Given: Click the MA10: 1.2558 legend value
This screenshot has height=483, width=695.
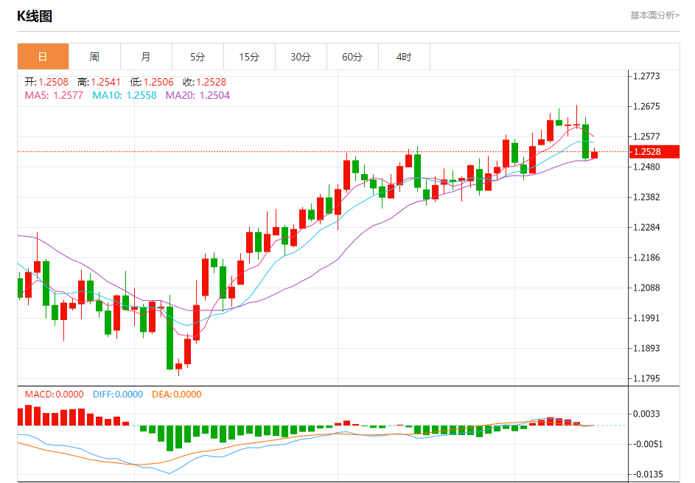Looking at the screenshot, I should (x=125, y=95).
